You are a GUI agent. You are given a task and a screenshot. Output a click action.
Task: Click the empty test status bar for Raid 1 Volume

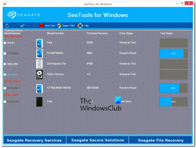[174, 75]
